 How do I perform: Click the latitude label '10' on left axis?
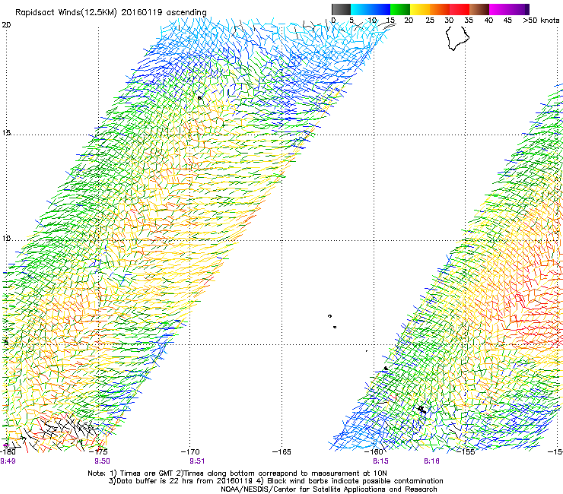tap(6, 238)
